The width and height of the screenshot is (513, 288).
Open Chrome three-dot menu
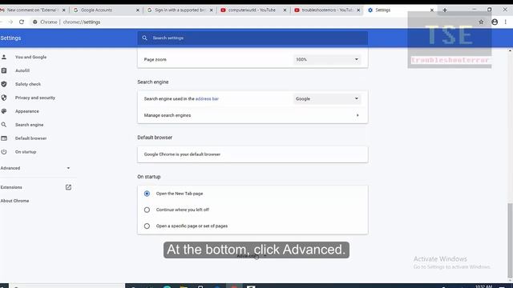click(506, 22)
